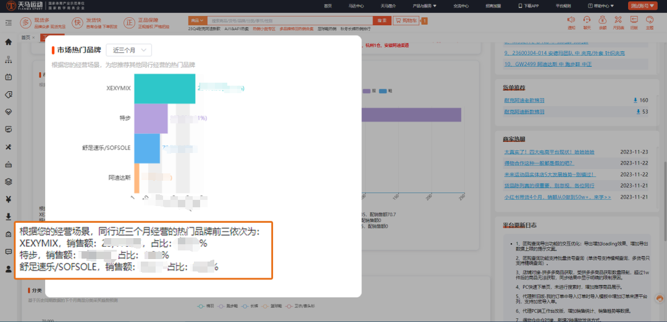Open the sidebar chat message icon

[x=8, y=252]
